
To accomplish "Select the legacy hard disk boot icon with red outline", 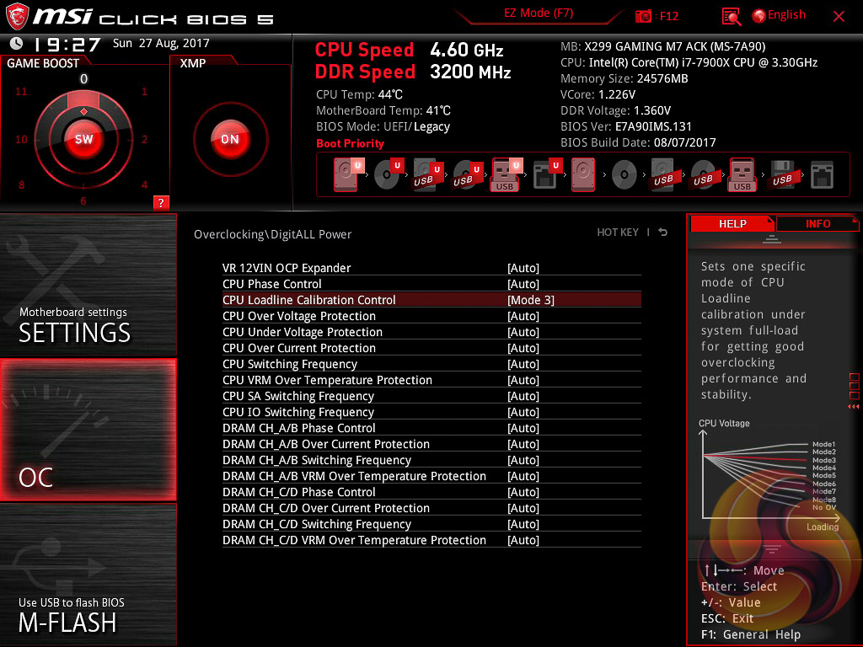I will click(583, 174).
